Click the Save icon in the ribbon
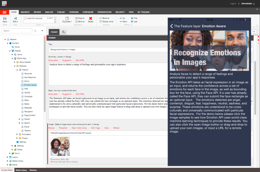 pos(5,18)
